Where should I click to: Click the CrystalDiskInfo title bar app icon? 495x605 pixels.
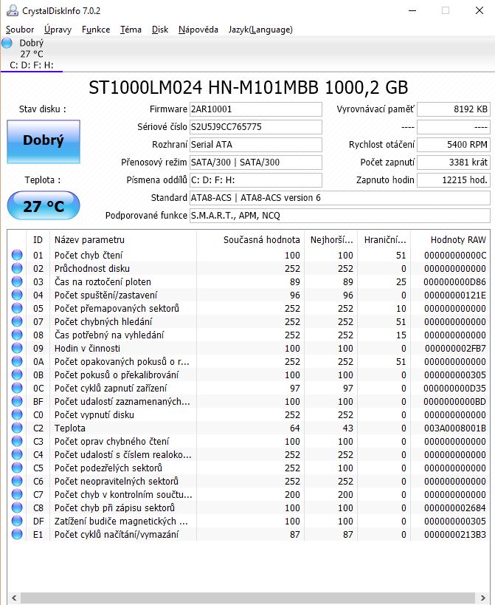[13, 10]
